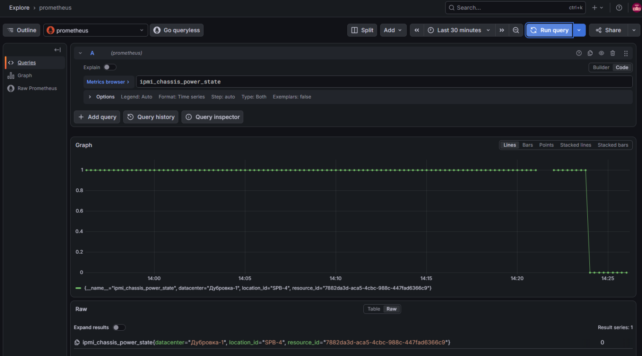The height and width of the screenshot is (356, 642).
Task: Click the query A help icon
Action: (579, 53)
